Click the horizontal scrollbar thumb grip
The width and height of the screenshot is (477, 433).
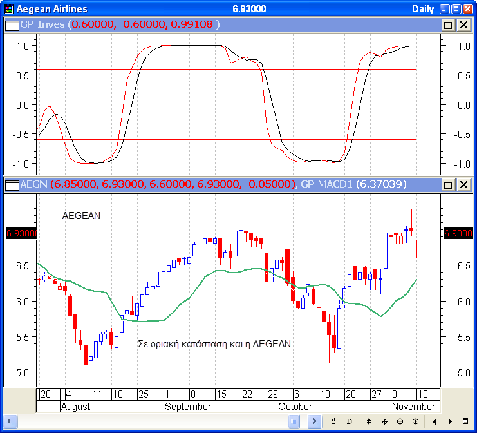(294, 421)
